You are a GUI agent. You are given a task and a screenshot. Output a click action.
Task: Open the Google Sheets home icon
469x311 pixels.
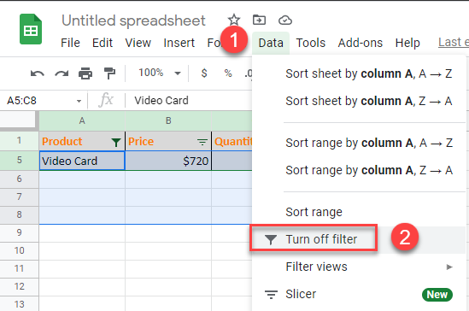(31, 29)
